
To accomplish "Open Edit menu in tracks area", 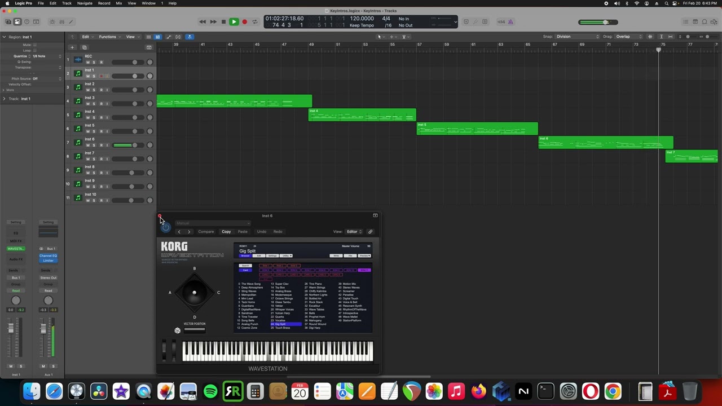I will point(87,37).
